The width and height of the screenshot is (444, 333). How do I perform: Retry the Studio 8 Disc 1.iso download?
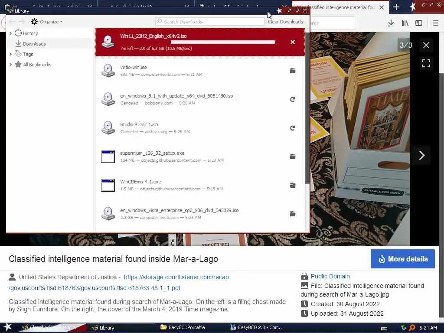[293, 128]
